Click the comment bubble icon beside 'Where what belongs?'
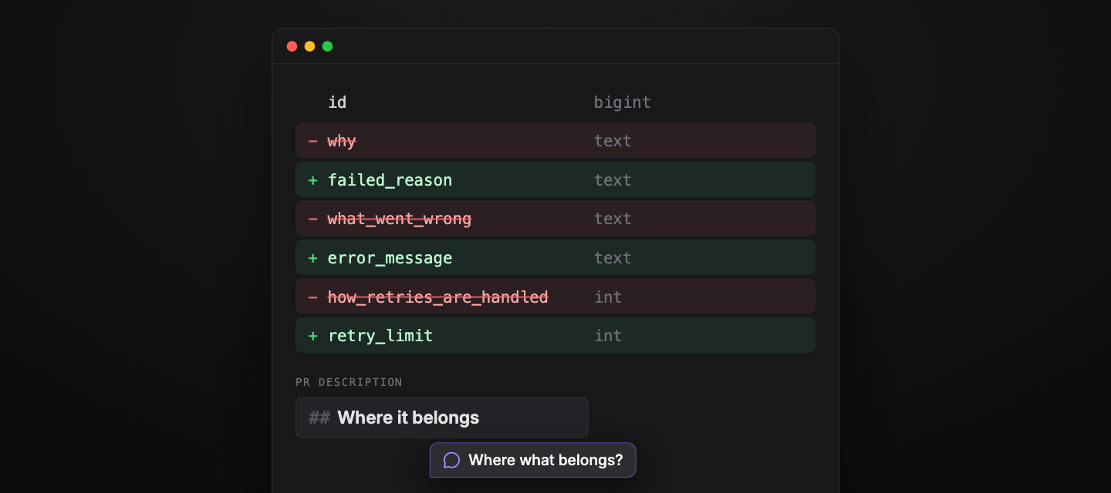 click(x=452, y=460)
